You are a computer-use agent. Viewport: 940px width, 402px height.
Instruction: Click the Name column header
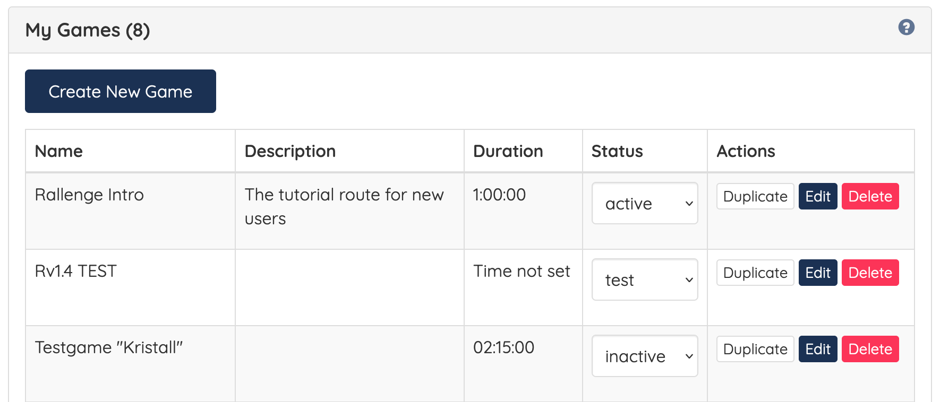click(x=59, y=151)
